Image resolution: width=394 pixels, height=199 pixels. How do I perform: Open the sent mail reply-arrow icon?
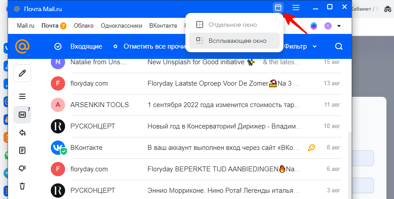[22, 133]
